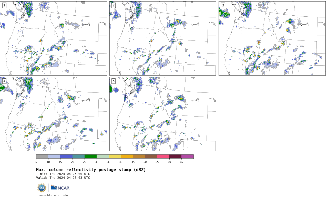Viewport: 328px width, 198px height.
Task: Click the NCAR logo
Action: coord(60,187)
